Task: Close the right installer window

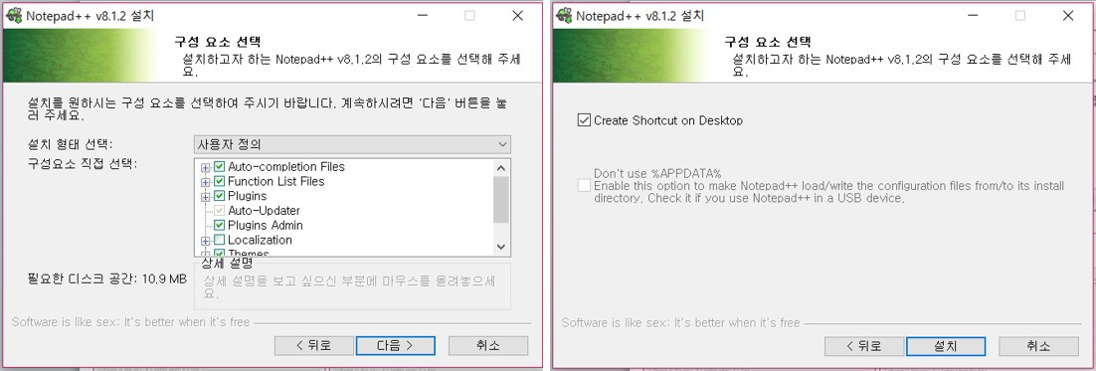Action: click(x=1068, y=16)
